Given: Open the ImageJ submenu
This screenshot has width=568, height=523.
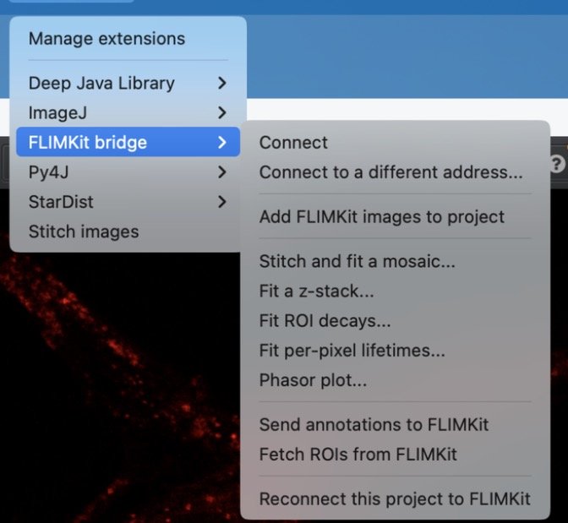Looking at the screenshot, I should [128, 113].
